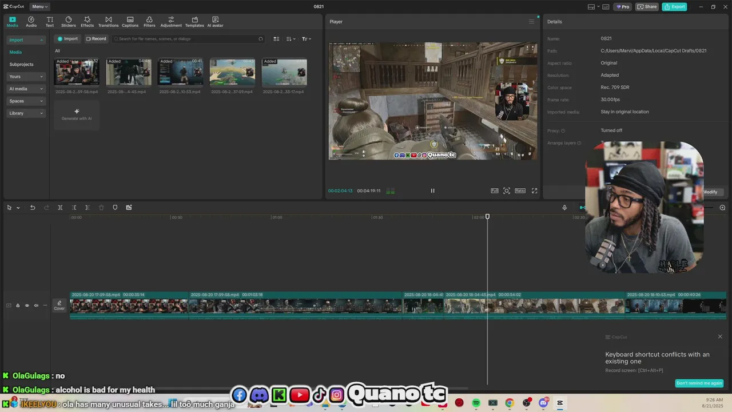Select Media in the sidebar

[x=15, y=52]
